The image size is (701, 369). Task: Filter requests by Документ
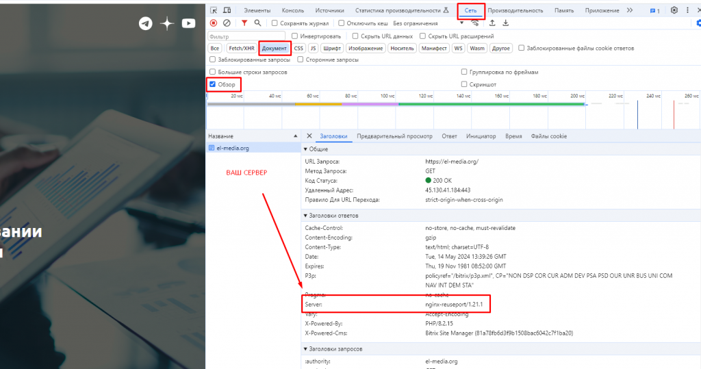(274, 49)
